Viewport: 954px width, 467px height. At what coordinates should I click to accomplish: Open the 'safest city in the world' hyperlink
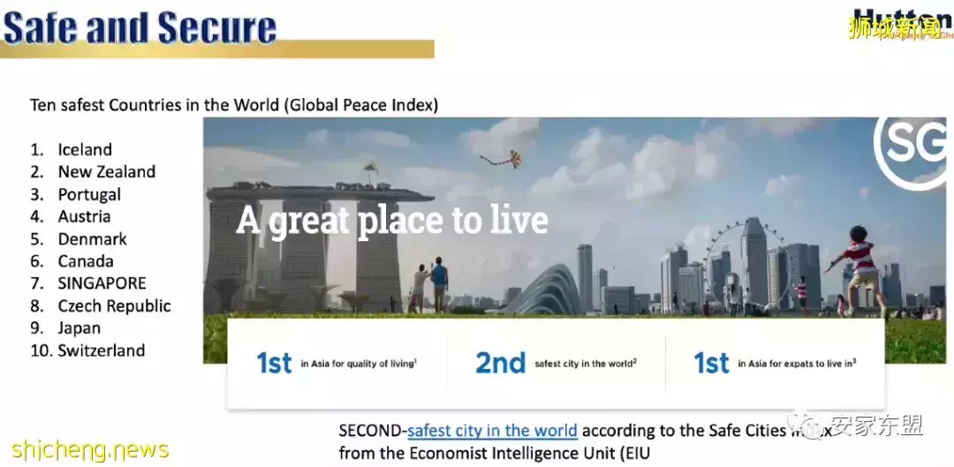492,431
